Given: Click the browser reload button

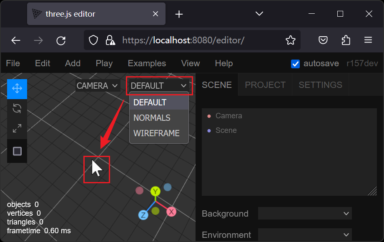Looking at the screenshot, I should [61, 40].
